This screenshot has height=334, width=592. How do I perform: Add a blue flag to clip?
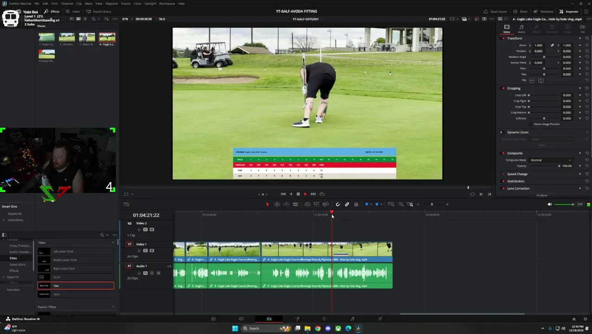pos(367,204)
